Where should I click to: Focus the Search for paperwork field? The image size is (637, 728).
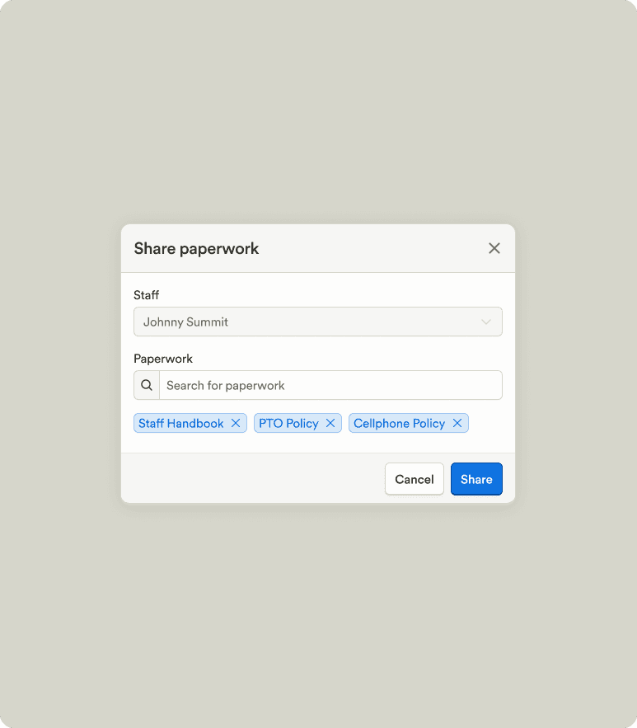(x=330, y=385)
